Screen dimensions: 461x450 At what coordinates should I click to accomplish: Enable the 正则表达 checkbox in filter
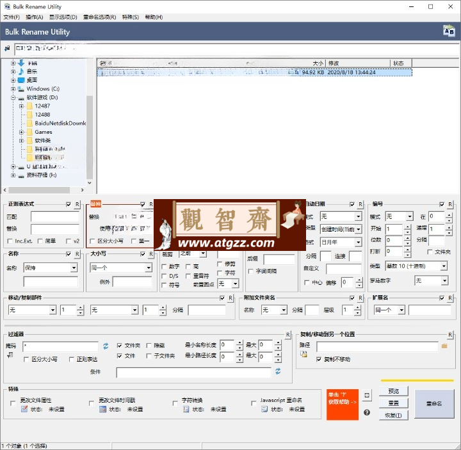pos(71,359)
